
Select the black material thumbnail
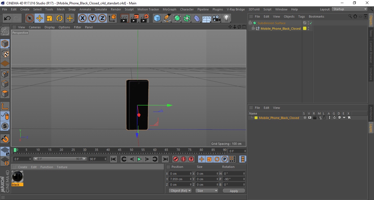(x=17, y=177)
